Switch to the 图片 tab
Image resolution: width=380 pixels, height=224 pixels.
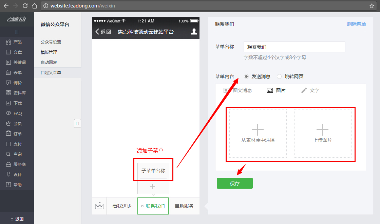point(276,90)
